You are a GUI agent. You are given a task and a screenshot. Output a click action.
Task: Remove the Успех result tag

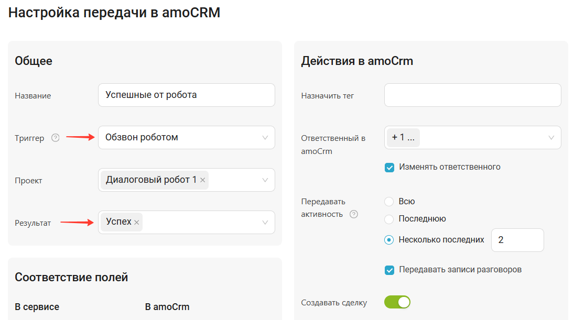click(x=137, y=223)
